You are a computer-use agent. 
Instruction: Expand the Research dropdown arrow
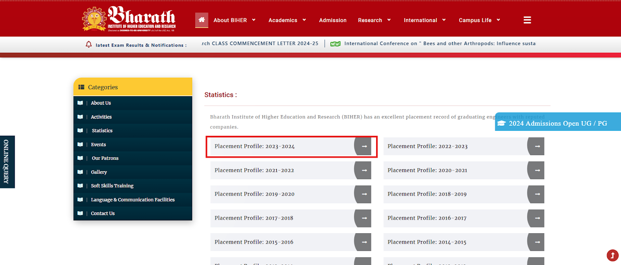click(389, 20)
